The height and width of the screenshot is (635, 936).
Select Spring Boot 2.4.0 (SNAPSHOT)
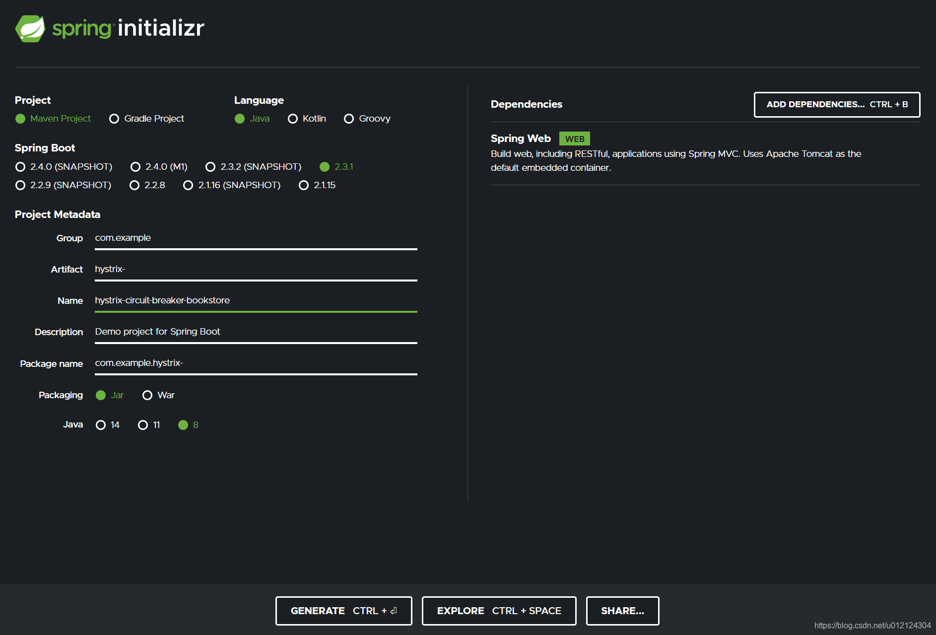(64, 167)
